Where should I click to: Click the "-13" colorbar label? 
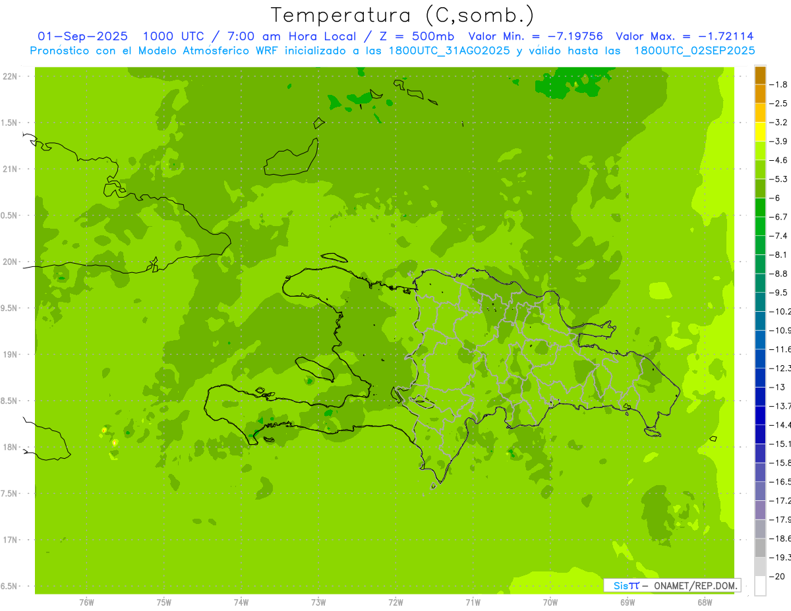point(778,388)
